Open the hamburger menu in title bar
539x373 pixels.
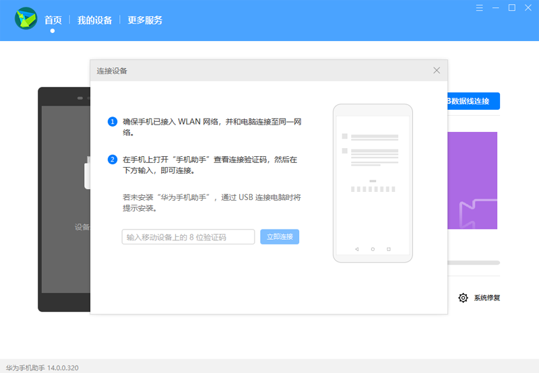pyautogui.click(x=480, y=8)
